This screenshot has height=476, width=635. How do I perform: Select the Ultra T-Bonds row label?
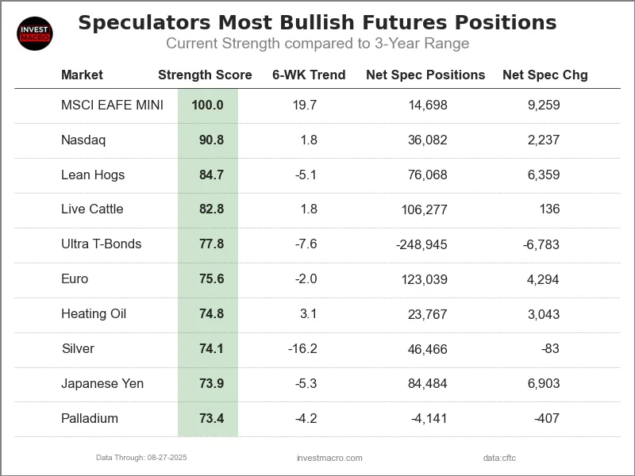(x=101, y=244)
